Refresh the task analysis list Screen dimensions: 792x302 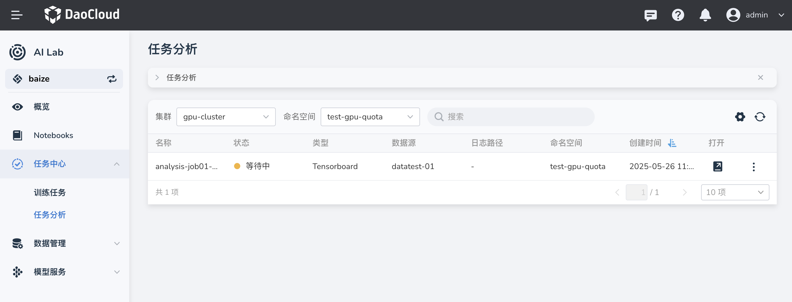pos(760,117)
